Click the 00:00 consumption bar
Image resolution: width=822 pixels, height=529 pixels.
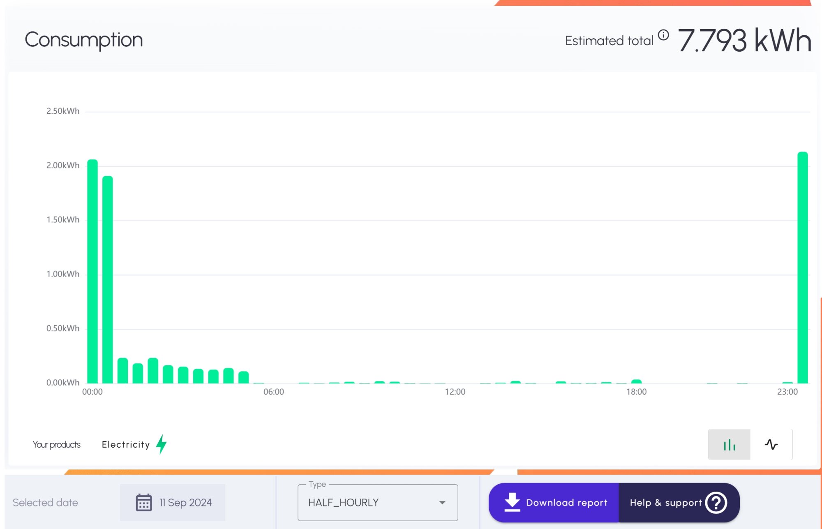click(92, 271)
